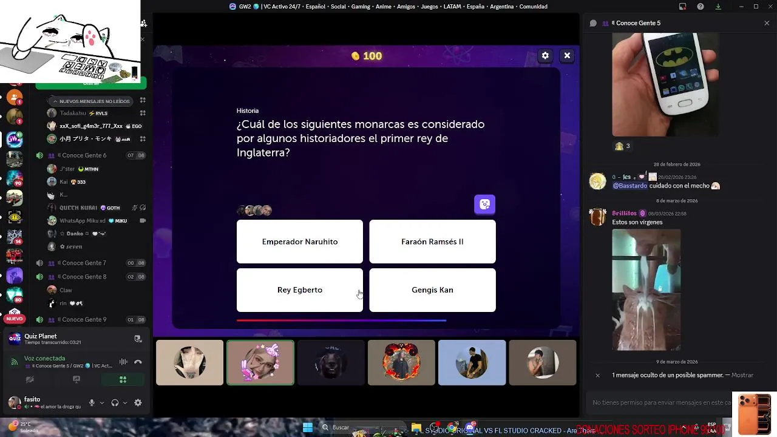Choose the Gengis Kan answer
This screenshot has width=777, height=437.
click(432, 290)
